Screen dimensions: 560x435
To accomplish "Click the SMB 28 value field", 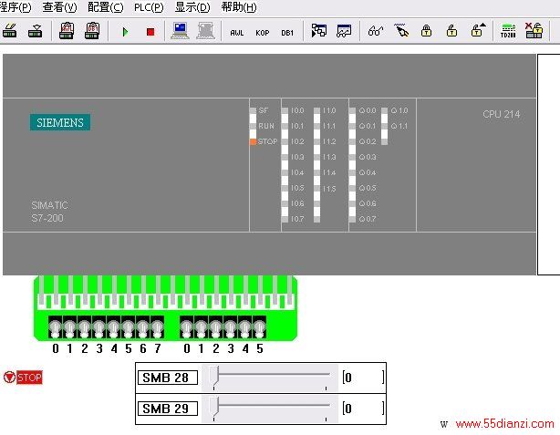I will tap(363, 378).
